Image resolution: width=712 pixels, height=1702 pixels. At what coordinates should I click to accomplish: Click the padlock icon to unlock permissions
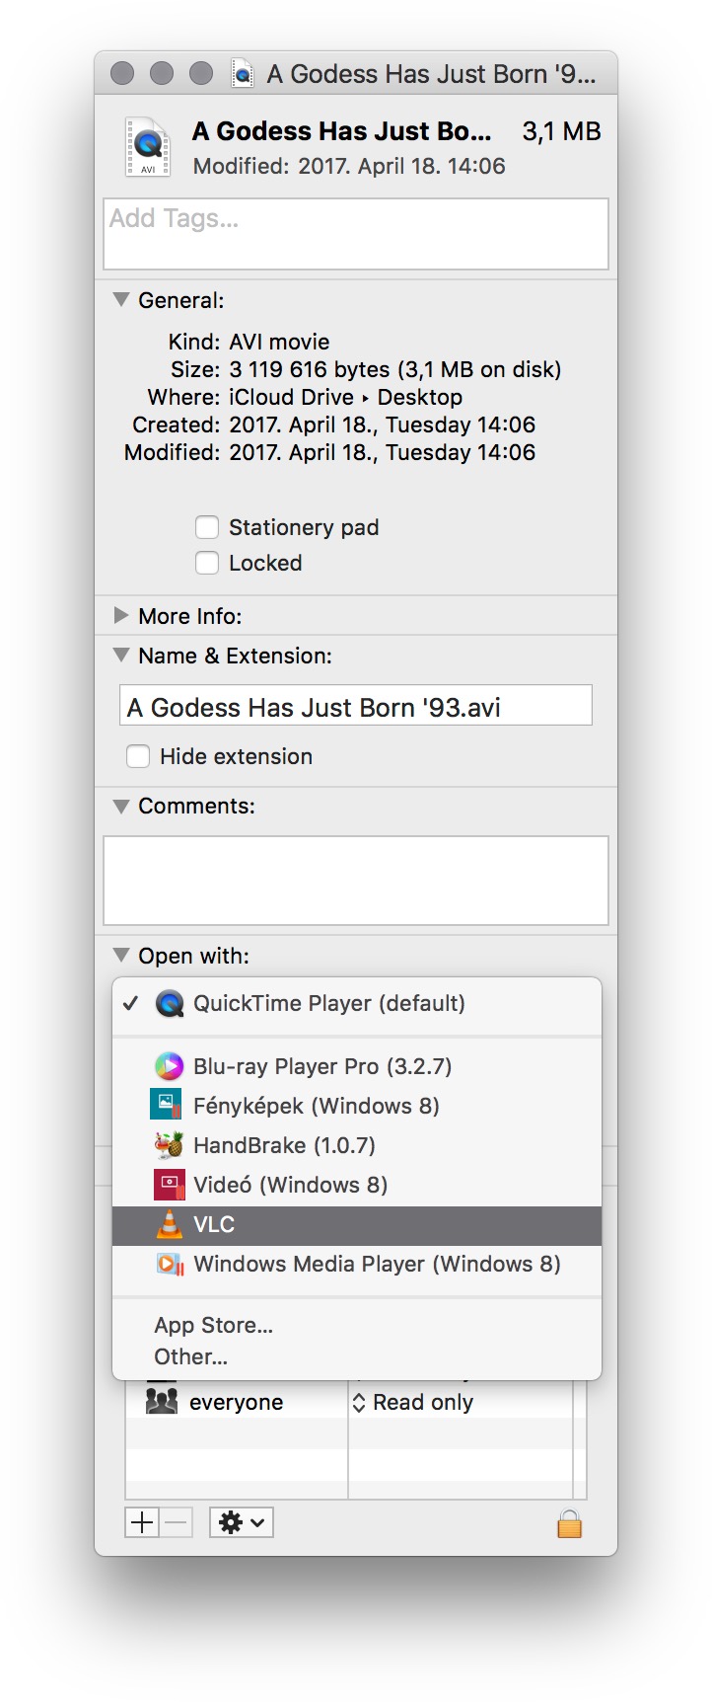click(570, 1523)
